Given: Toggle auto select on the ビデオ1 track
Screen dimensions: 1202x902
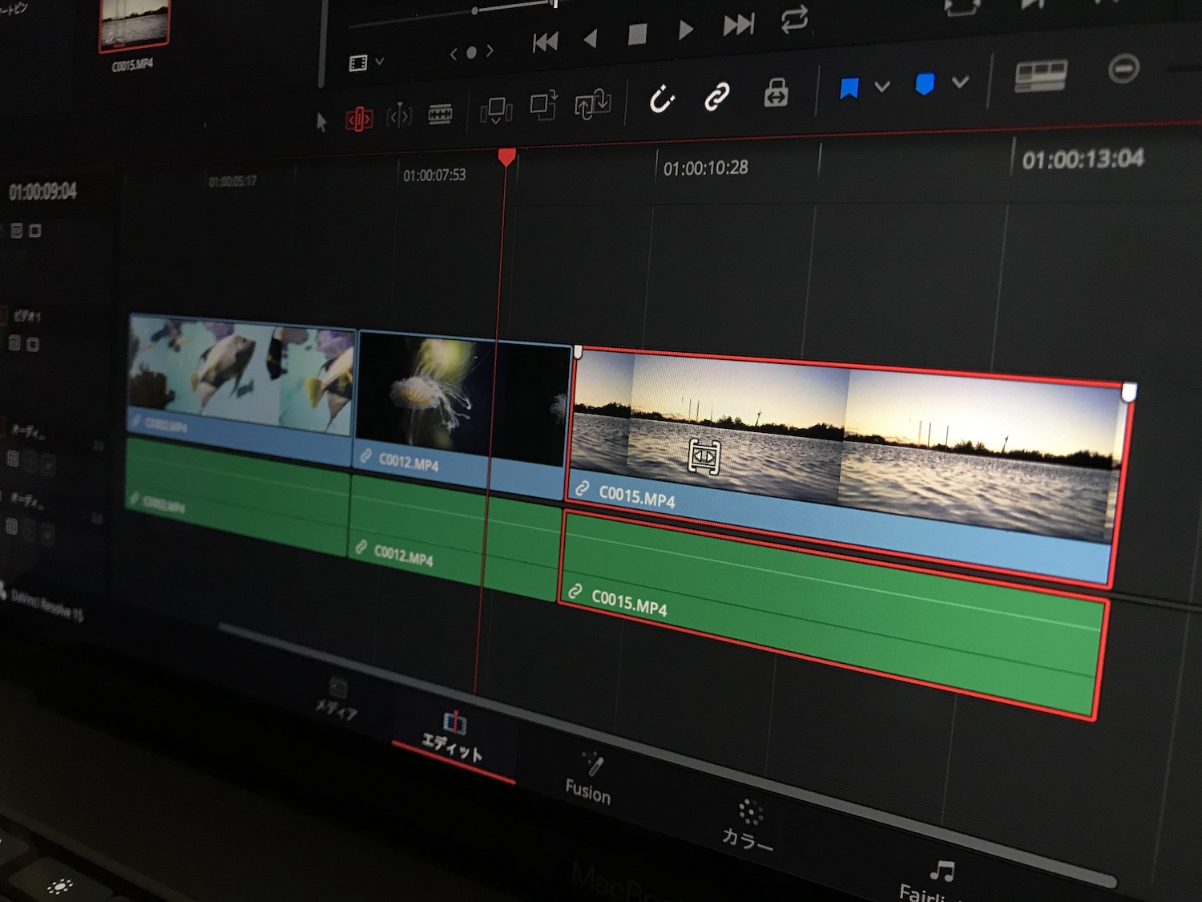Looking at the screenshot, I should [x=15, y=343].
